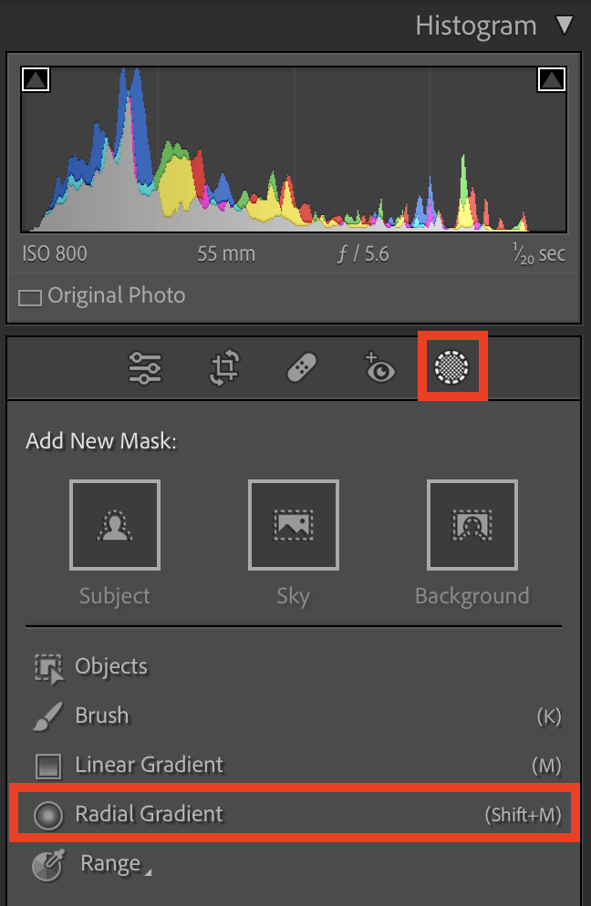
Task: Toggle the highlight clipping indicator
Action: pyautogui.click(x=552, y=79)
